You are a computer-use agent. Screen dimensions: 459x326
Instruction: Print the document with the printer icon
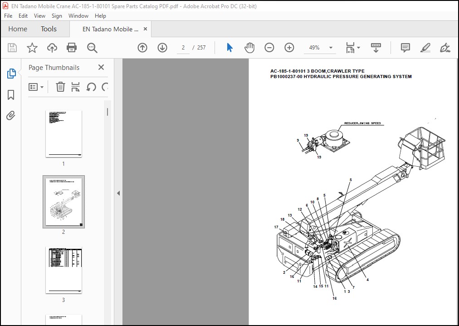point(72,48)
